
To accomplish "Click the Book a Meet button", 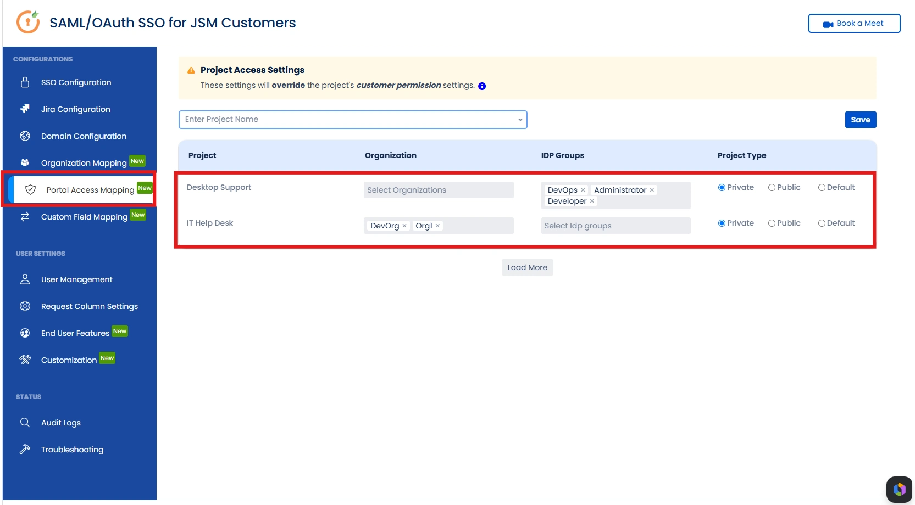I will (x=854, y=23).
